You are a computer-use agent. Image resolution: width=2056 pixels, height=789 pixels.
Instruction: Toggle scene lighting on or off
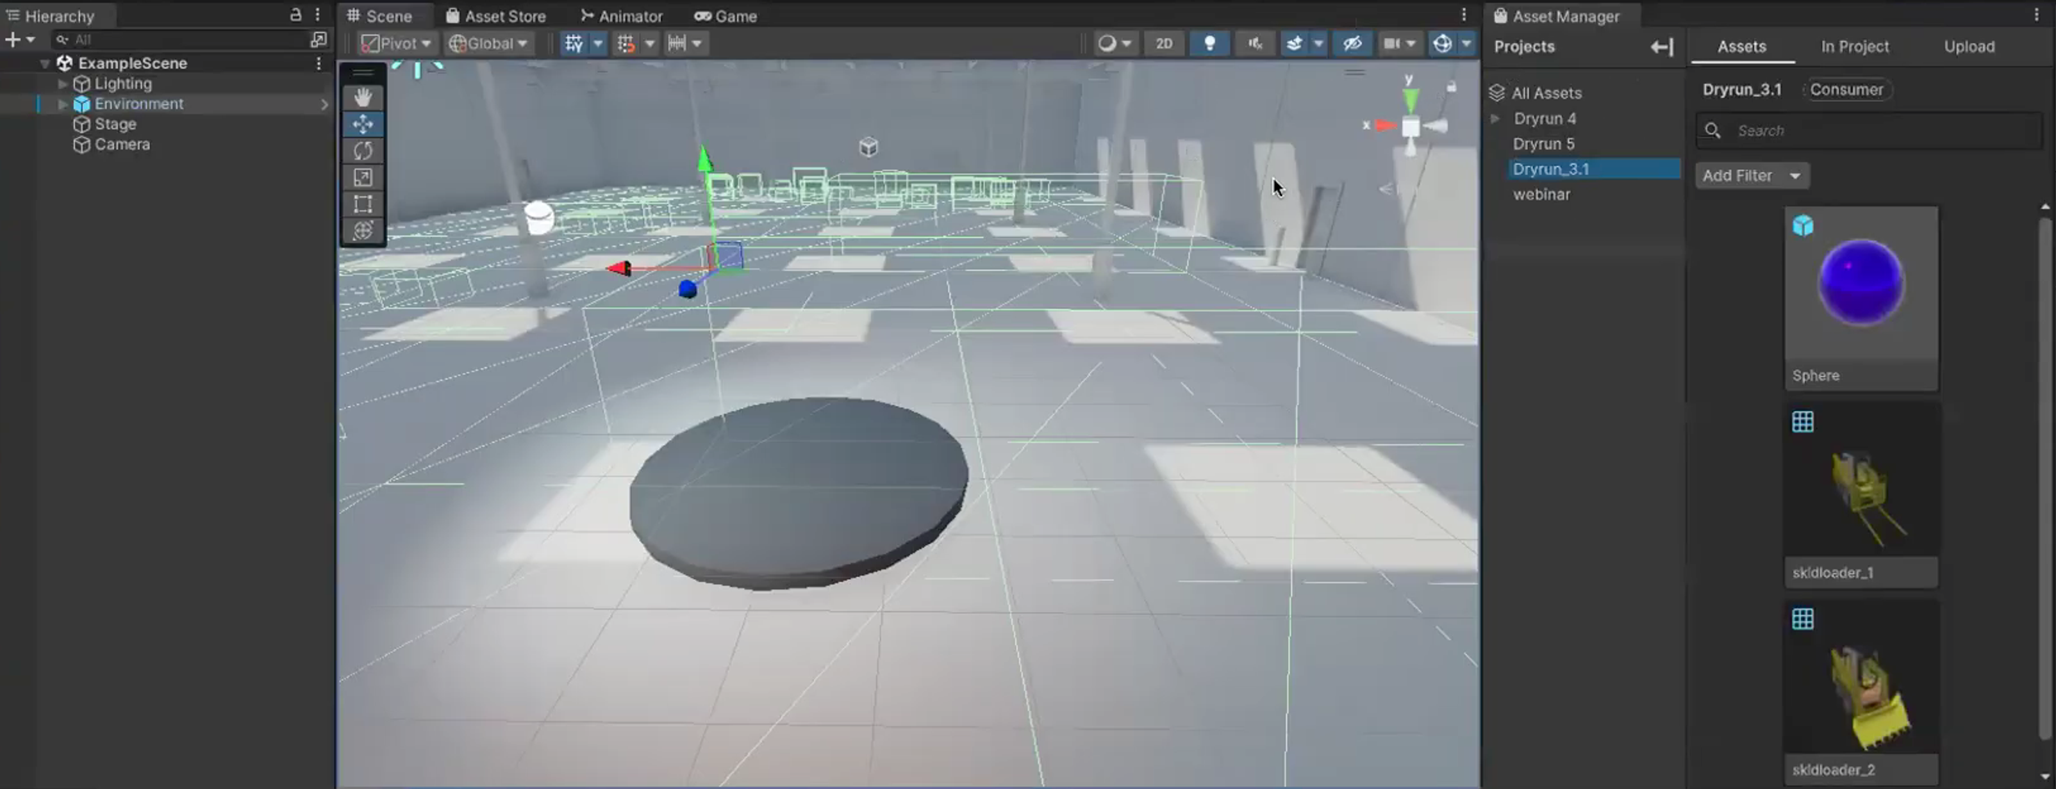tap(1210, 43)
